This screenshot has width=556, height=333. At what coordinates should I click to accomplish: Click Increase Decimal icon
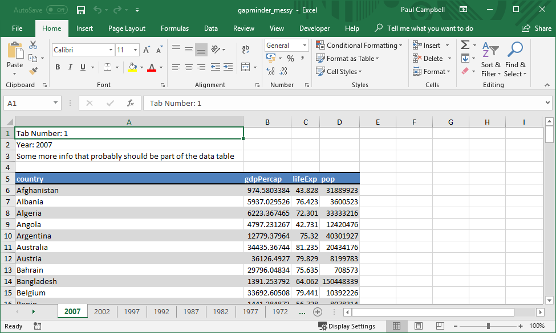click(x=270, y=71)
